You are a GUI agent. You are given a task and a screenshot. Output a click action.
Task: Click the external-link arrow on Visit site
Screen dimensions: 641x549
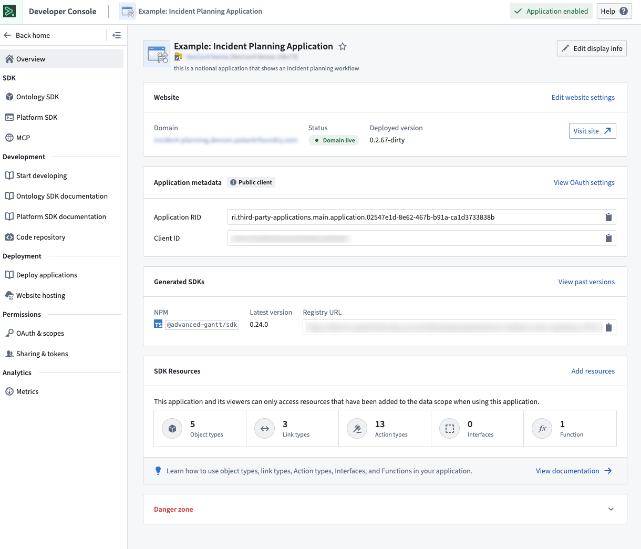pyautogui.click(x=607, y=131)
